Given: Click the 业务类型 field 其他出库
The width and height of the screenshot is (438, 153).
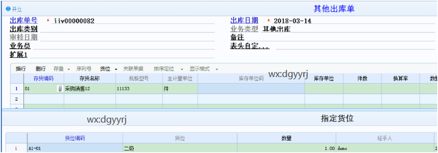Looking at the screenshot, I should pyautogui.click(x=348, y=29).
